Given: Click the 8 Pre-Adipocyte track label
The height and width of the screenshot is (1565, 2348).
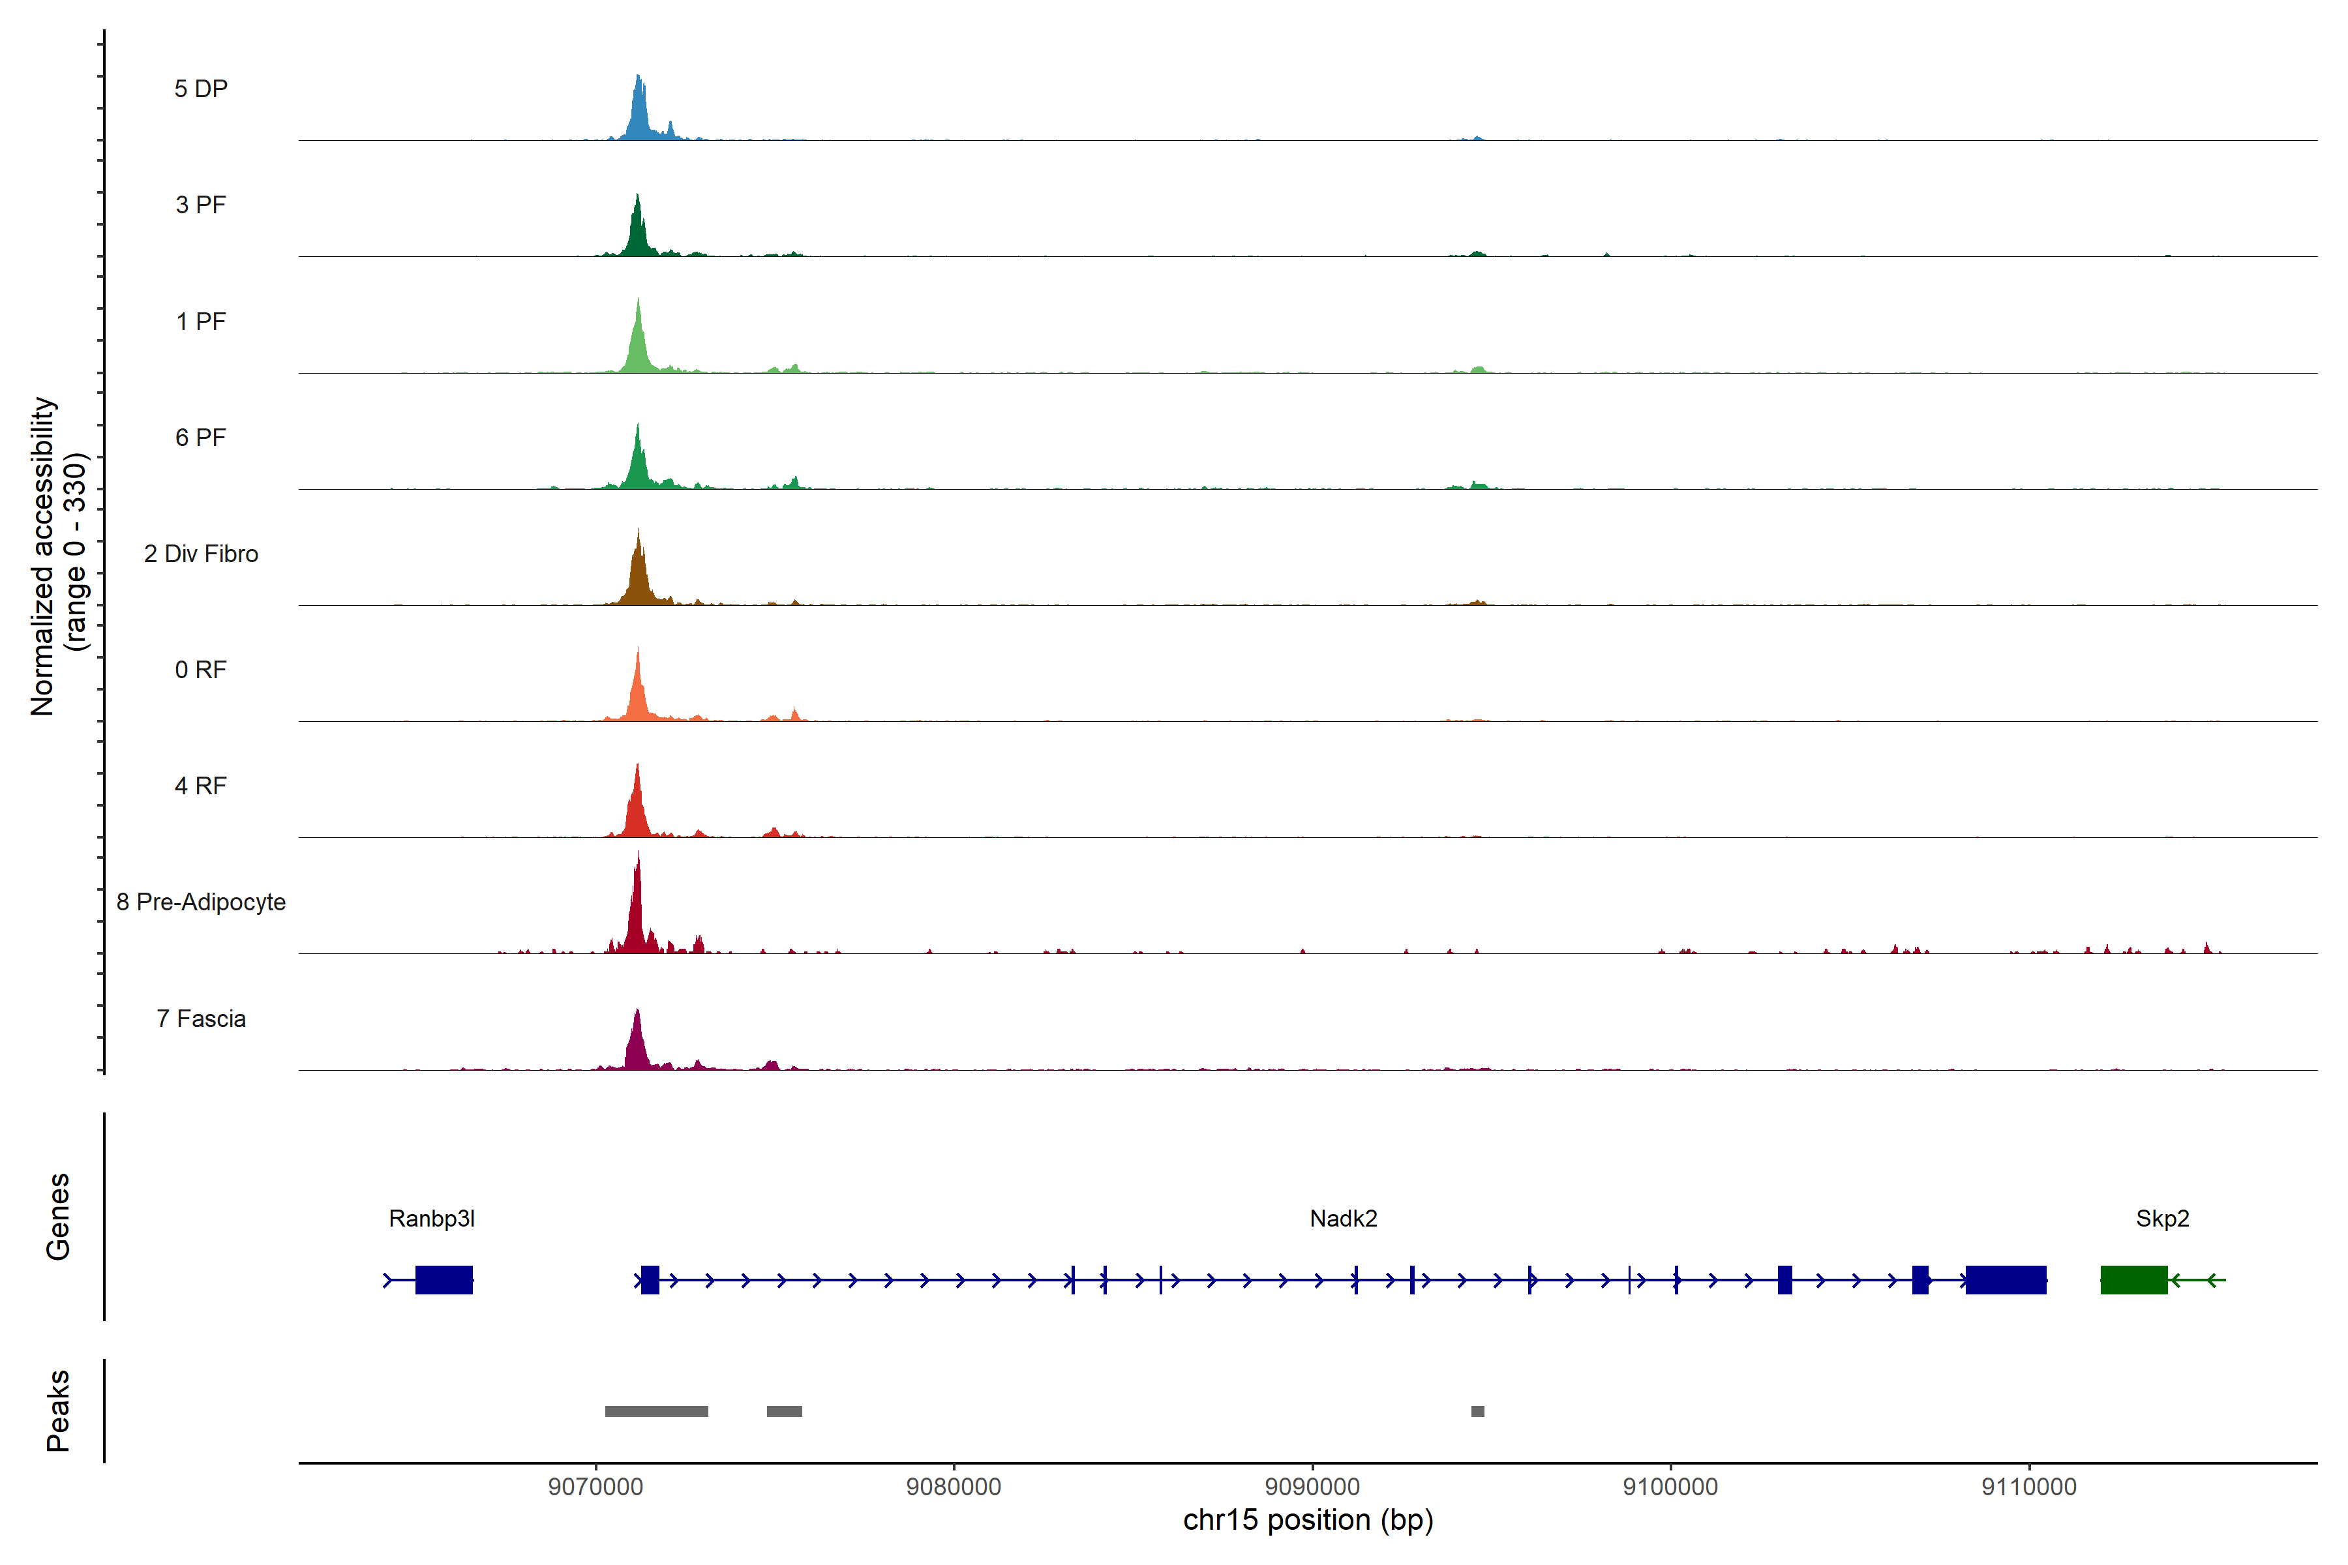Looking at the screenshot, I should coord(201,902).
